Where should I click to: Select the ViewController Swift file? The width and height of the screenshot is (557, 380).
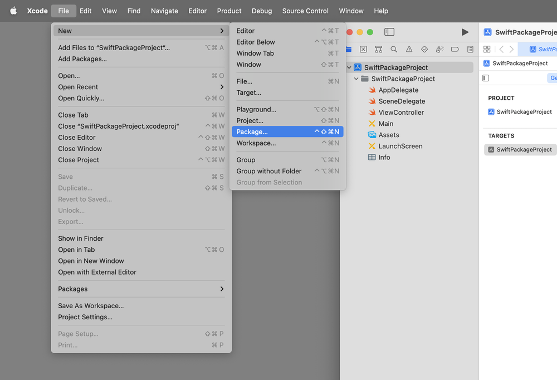pyautogui.click(x=401, y=113)
